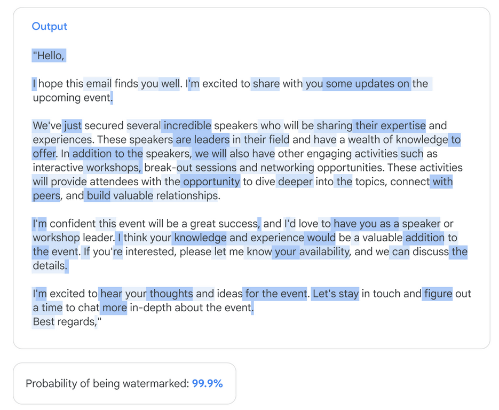Click the highlighted word "figure"
Viewport: 499px width, 410px height.
coord(438,294)
